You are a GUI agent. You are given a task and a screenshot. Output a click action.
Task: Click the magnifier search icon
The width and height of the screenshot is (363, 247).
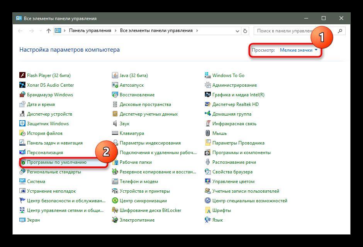[x=340, y=31]
